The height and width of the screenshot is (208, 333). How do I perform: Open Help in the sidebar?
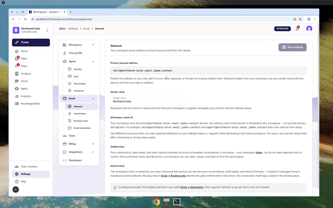[x=31, y=181]
